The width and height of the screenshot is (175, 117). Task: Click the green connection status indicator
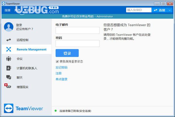click(56, 111)
